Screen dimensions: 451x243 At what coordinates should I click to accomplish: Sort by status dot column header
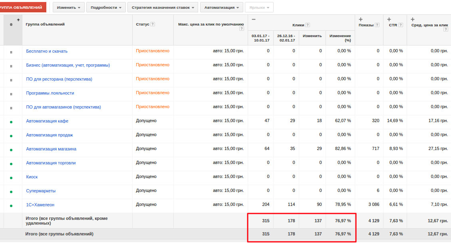pyautogui.click(x=11, y=24)
